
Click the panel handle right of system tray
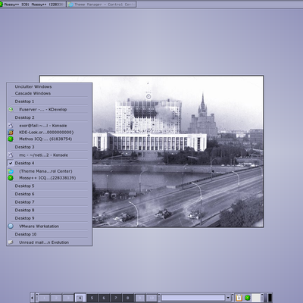(262, 298)
